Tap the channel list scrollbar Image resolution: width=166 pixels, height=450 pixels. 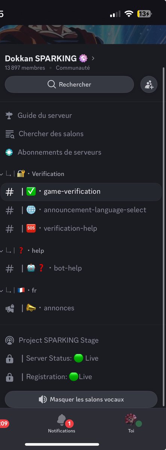tap(163, 236)
